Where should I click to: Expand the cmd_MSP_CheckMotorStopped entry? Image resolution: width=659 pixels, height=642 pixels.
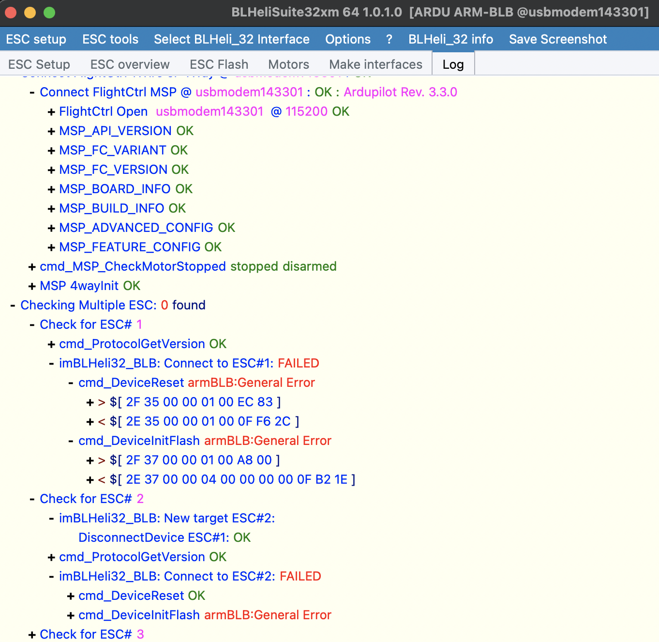point(32,266)
